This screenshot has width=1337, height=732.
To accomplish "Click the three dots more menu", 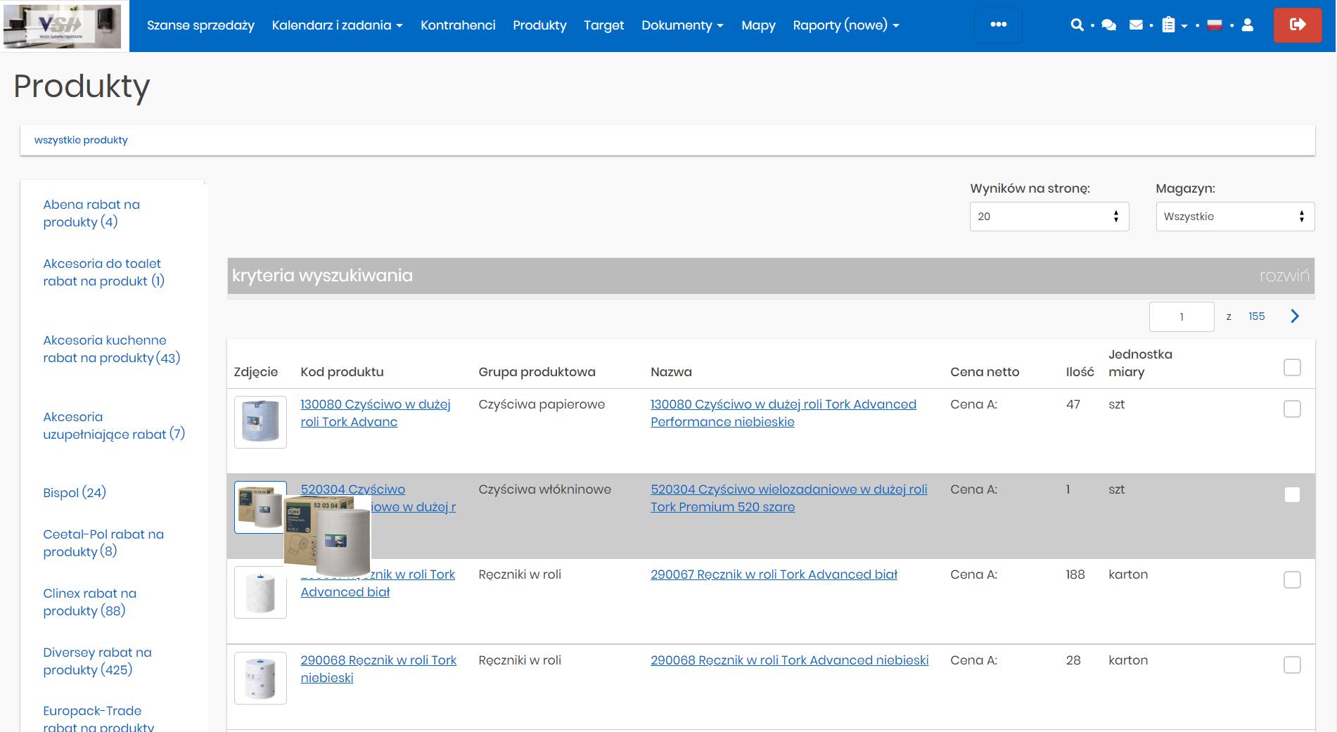I will 998,25.
